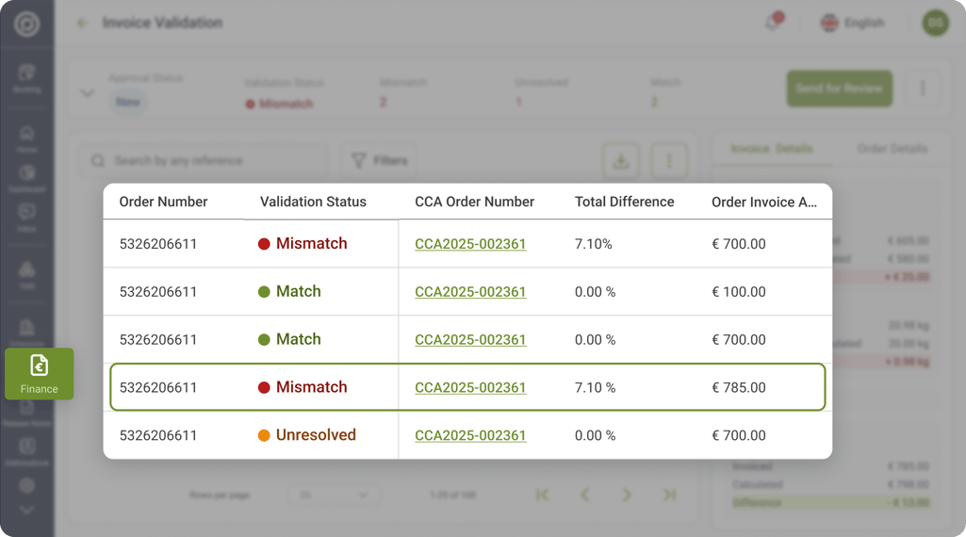Click the CCA Order Number column header
The image size is (966, 537).
click(x=474, y=202)
